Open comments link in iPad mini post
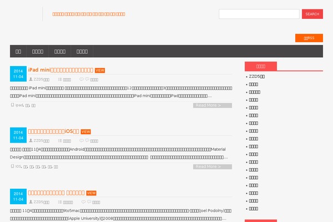The image size is (333, 222). tap(94, 80)
